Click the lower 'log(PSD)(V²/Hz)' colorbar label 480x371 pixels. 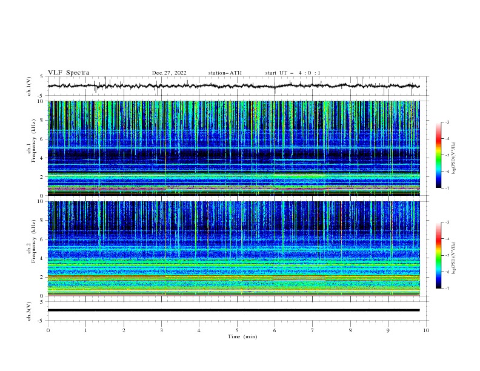[x=454, y=258]
